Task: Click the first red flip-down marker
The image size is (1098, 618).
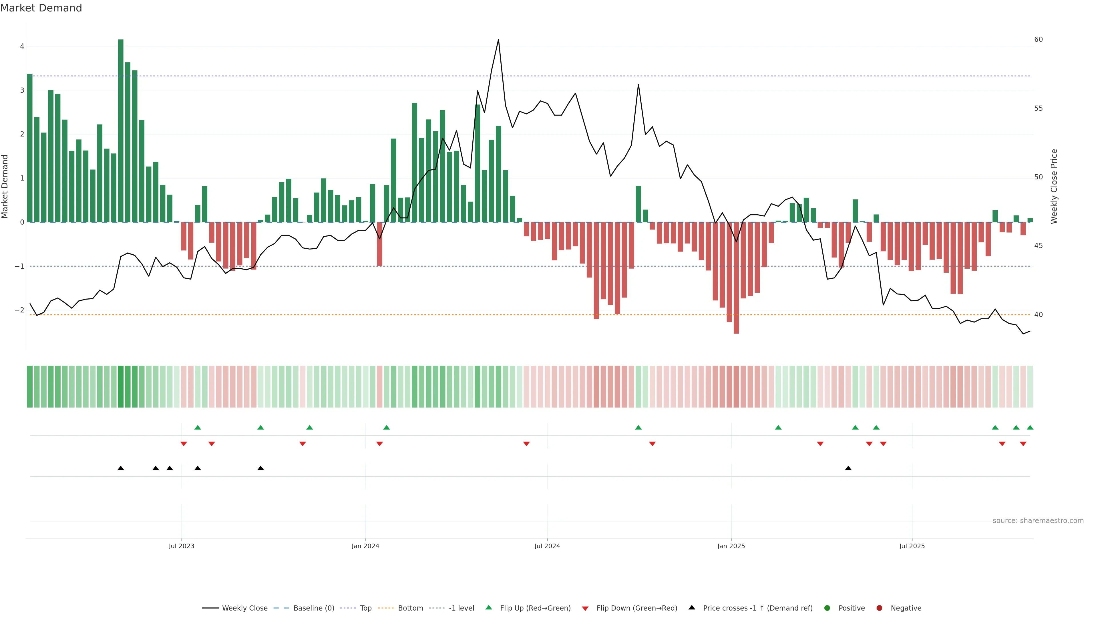Action: (x=184, y=444)
